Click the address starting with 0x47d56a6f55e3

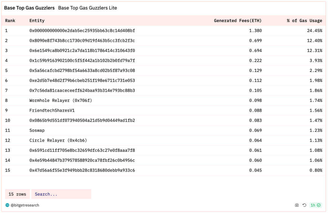click(x=82, y=170)
